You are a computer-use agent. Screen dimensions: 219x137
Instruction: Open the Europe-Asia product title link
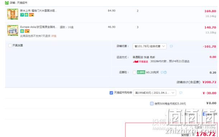[38, 27]
